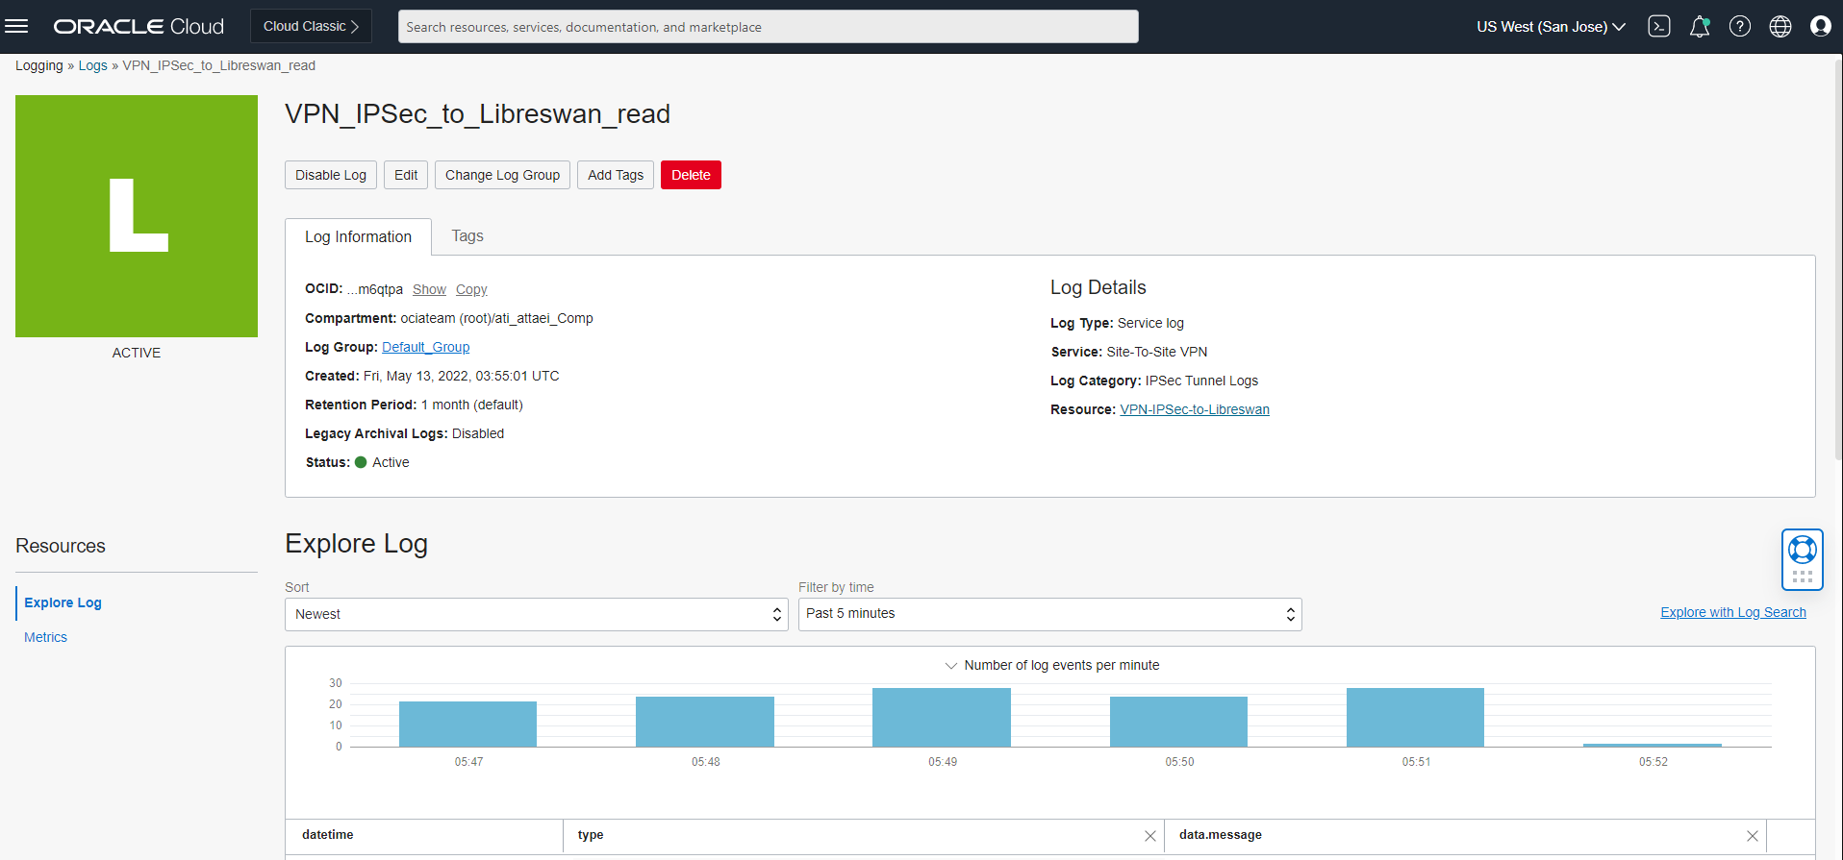The height and width of the screenshot is (860, 1843).
Task: Open the Filter by time dropdown
Action: click(x=1049, y=614)
